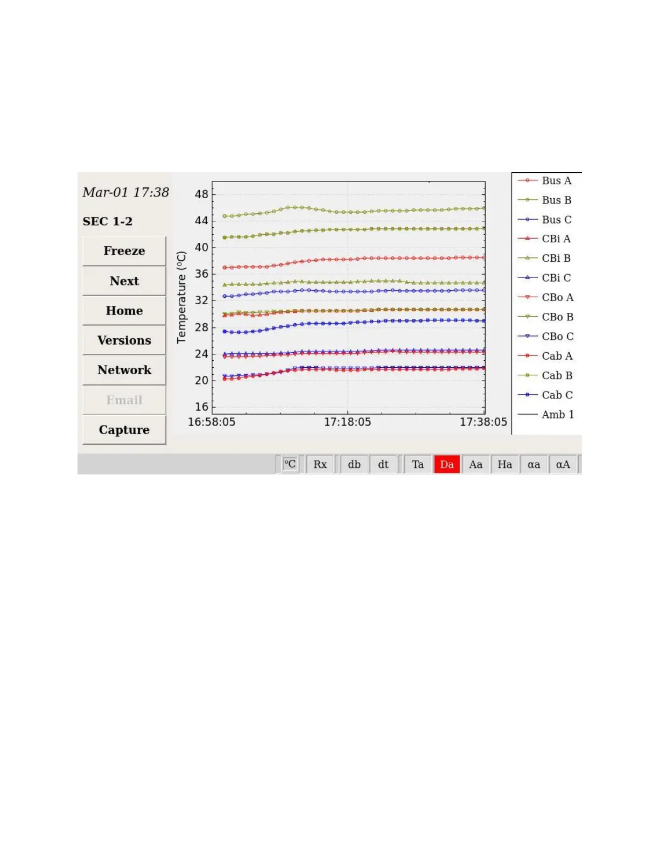Open the Network settings

(x=124, y=370)
